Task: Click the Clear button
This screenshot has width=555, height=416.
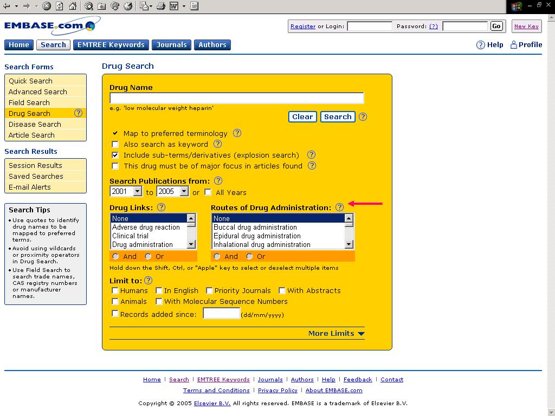Action: tap(302, 117)
